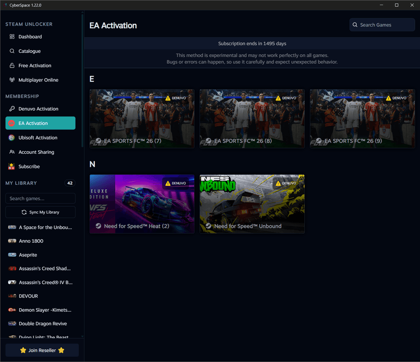Screen dimensions: 420x362
Task: Open the Free Activation sidebar entry
Action: click(x=36, y=65)
